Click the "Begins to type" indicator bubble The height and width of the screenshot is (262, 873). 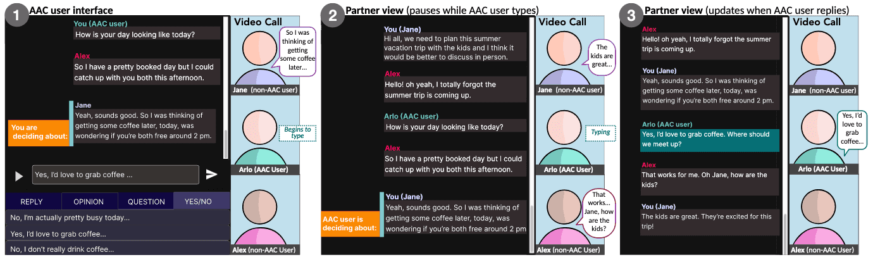point(297,132)
